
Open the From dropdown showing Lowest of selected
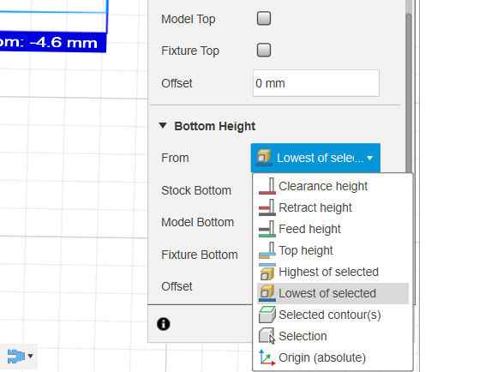[315, 158]
